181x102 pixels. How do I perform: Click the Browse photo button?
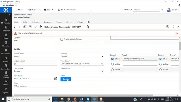66,79
